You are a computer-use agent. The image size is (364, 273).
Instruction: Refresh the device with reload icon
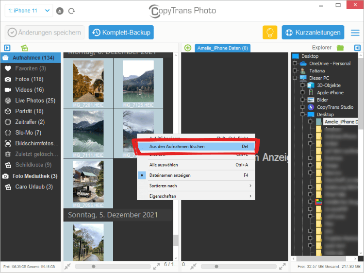(x=71, y=11)
